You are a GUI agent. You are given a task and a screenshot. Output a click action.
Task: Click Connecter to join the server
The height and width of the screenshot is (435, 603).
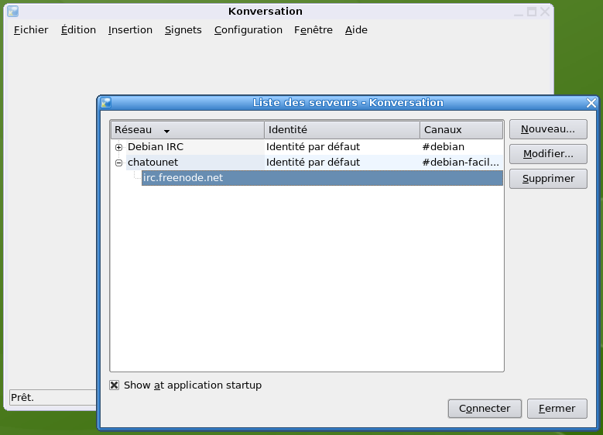tap(484, 409)
